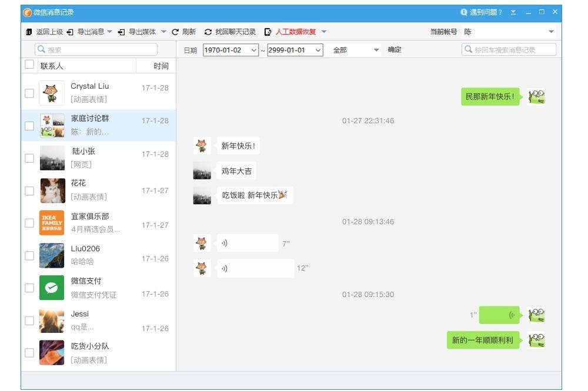Viewport: 588px width, 391px height.
Task: Click the 家庭讨论群 group avatar
Action: [52, 126]
